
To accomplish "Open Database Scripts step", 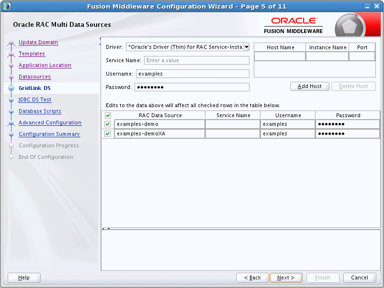I will (x=40, y=111).
